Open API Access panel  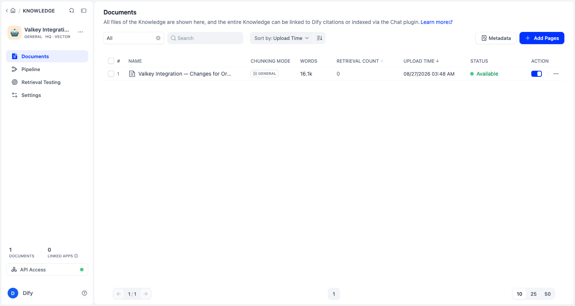point(47,270)
